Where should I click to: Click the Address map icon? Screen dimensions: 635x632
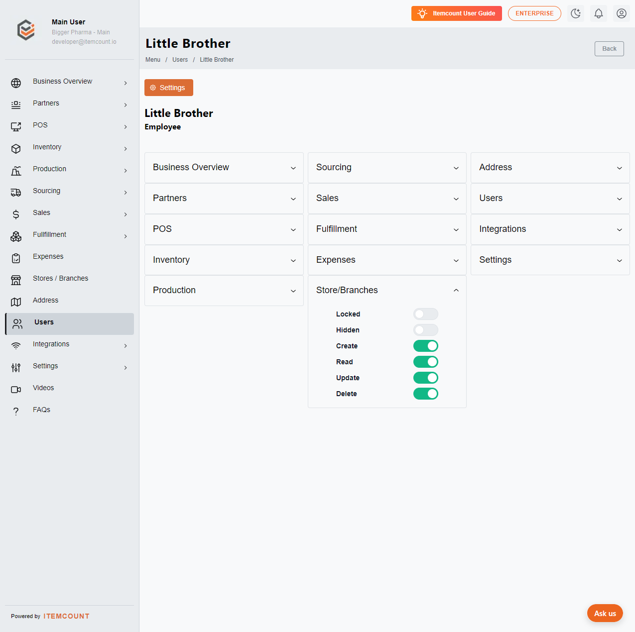point(16,302)
